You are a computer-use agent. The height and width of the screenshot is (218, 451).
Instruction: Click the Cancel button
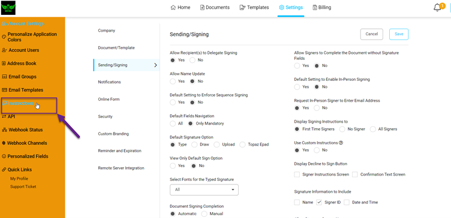point(372,34)
